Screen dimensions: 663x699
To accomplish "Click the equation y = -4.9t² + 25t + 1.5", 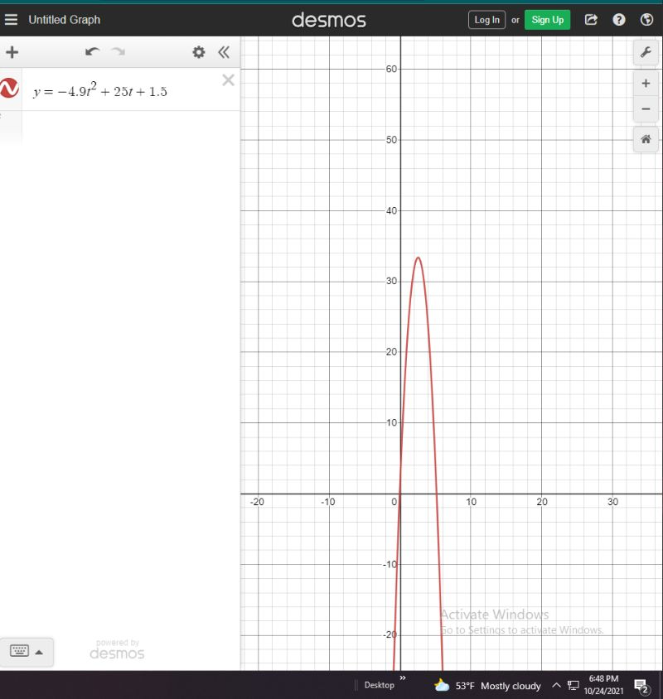I will [100, 91].
